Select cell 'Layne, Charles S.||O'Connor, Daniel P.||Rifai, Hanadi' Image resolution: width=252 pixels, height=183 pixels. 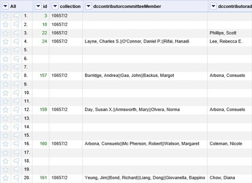pos(137,41)
